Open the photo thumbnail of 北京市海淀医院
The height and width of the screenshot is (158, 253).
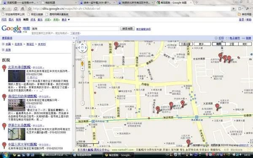(x=16, y=76)
